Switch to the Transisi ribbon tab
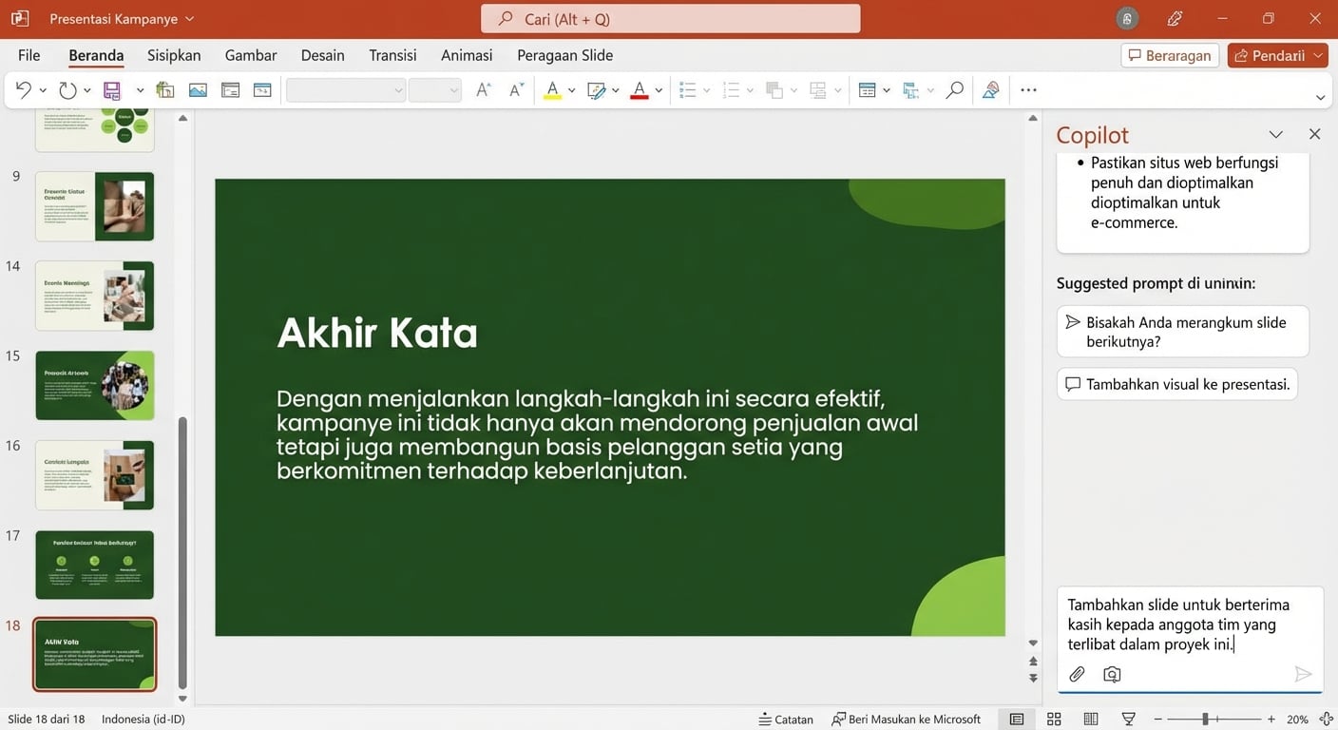 392,55
